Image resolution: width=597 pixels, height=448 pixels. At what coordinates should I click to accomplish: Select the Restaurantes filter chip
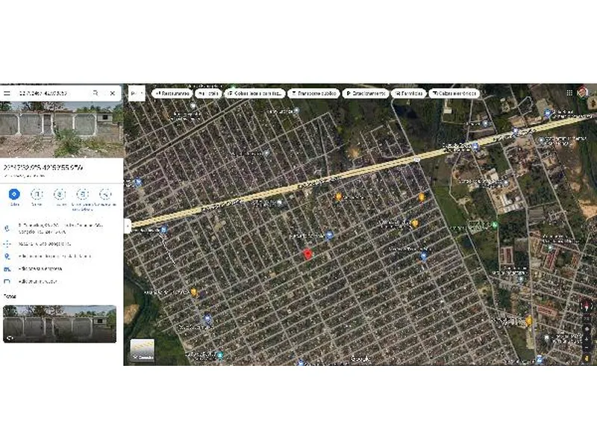click(x=172, y=93)
